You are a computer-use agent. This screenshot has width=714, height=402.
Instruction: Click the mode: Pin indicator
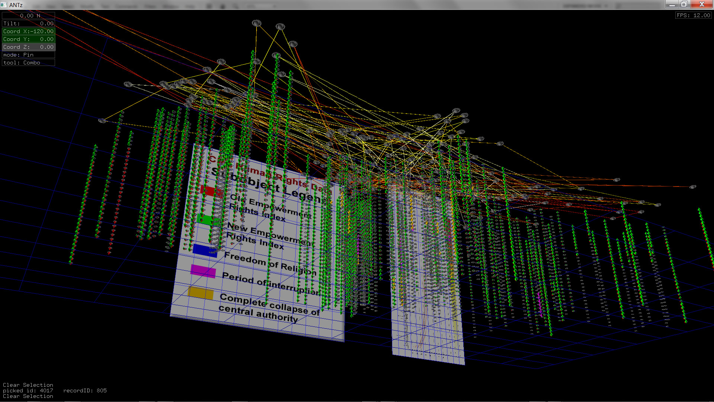28,55
